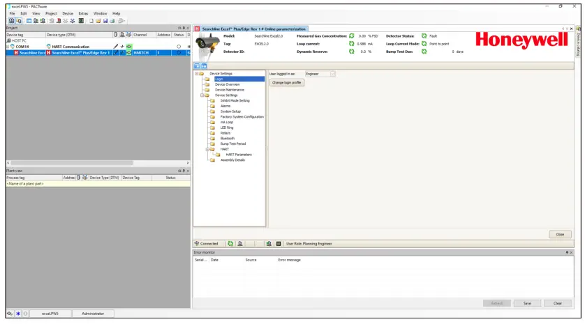Select mA Loop tree item
Viewport: 585px width, 324px height.
226,122
